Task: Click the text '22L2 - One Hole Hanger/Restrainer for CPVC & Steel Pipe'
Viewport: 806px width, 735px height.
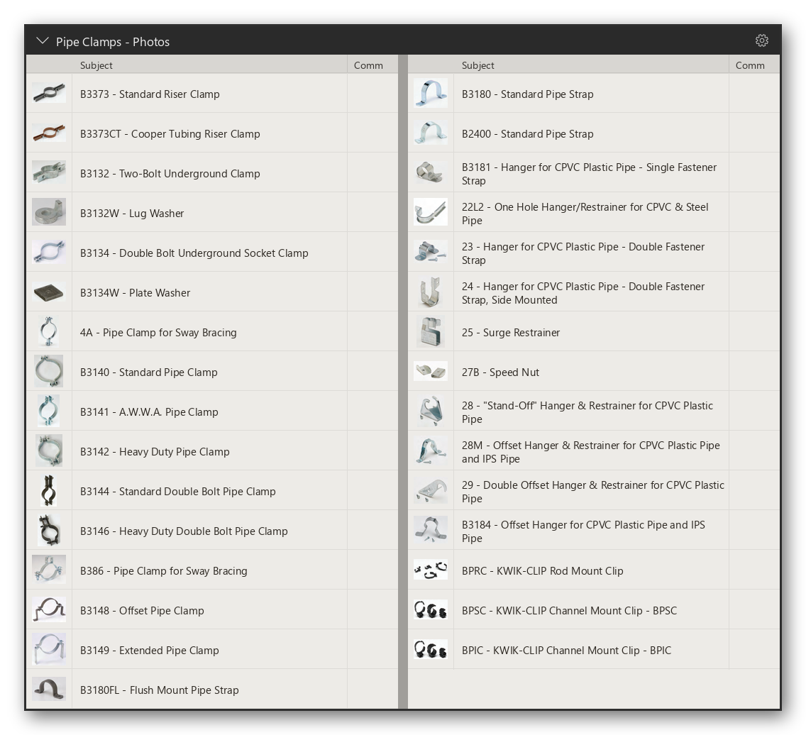Action: tap(585, 214)
